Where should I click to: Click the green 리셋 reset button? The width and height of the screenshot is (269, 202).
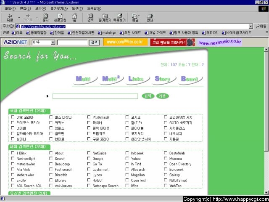pos(163,96)
